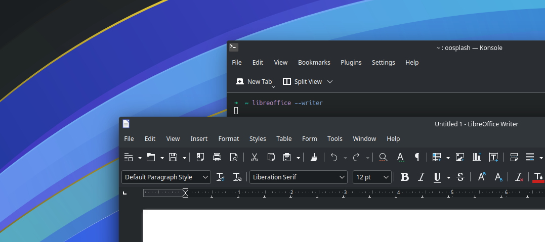Viewport: 545px width, 242px height.
Task: Click the 'libreoffice --writer' command text in Konsole
Action: 287,103
